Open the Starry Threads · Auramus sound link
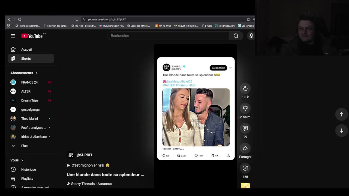 point(89,184)
